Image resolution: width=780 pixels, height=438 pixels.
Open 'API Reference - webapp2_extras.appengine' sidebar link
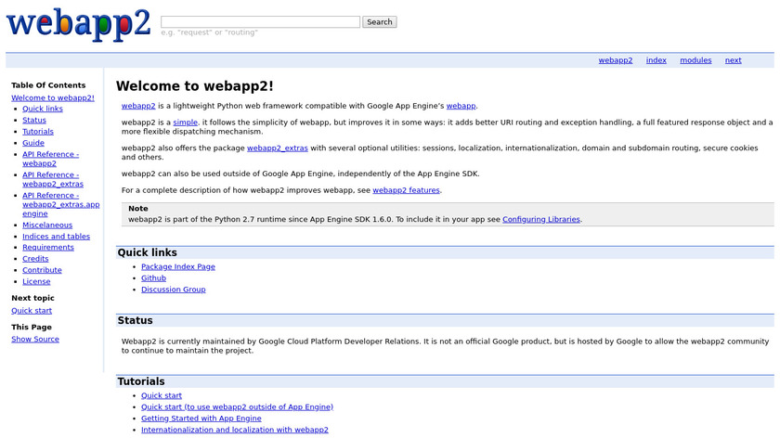pos(60,204)
